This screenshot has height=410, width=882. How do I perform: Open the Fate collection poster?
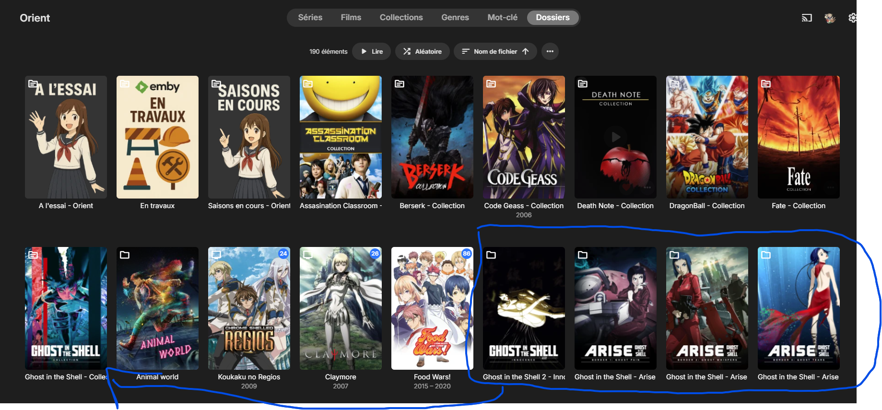[799, 137]
